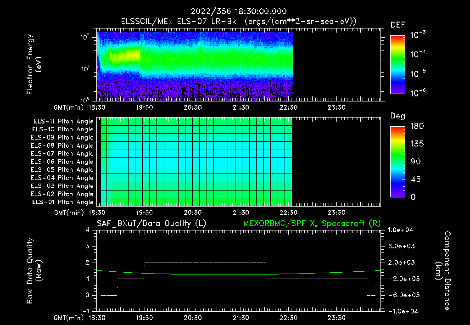Click the 3 tick on Raw Data Quality axis
This screenshot has width=470, height=325.
point(88,247)
